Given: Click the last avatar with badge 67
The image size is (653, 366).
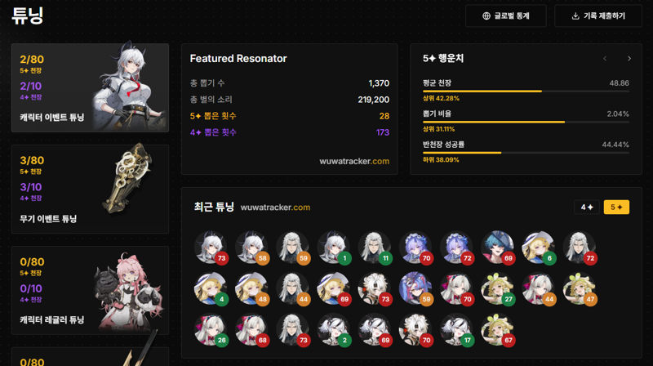Looking at the screenshot, I should [498, 330].
